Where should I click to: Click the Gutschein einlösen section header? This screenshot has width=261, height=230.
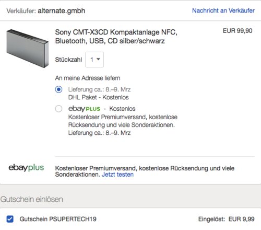point(32,199)
